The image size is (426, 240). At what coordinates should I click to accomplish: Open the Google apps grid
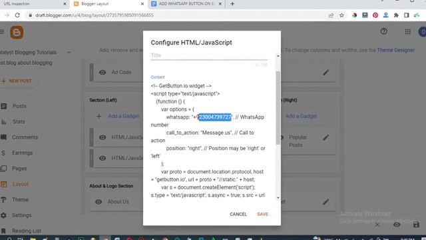407,32
